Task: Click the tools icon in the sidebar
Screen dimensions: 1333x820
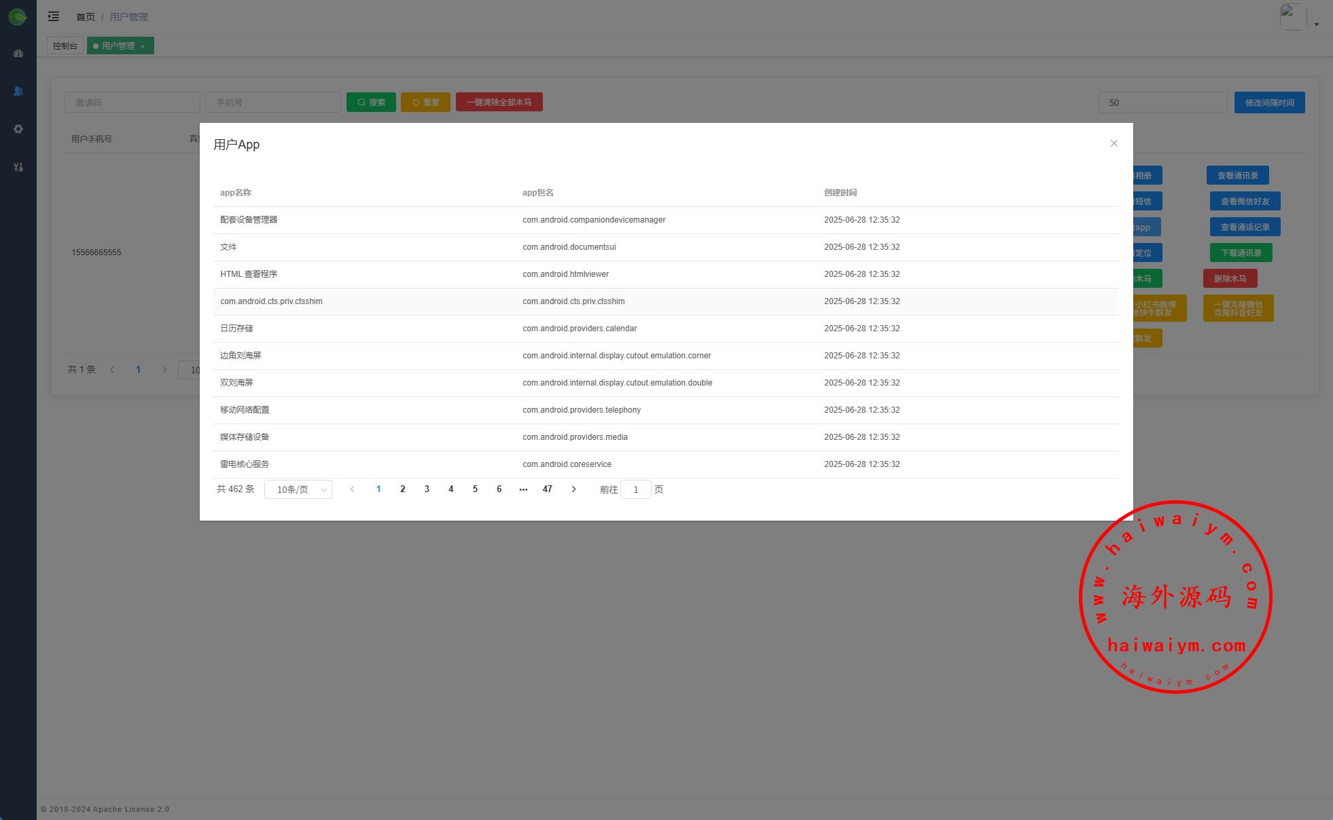Action: (18, 167)
